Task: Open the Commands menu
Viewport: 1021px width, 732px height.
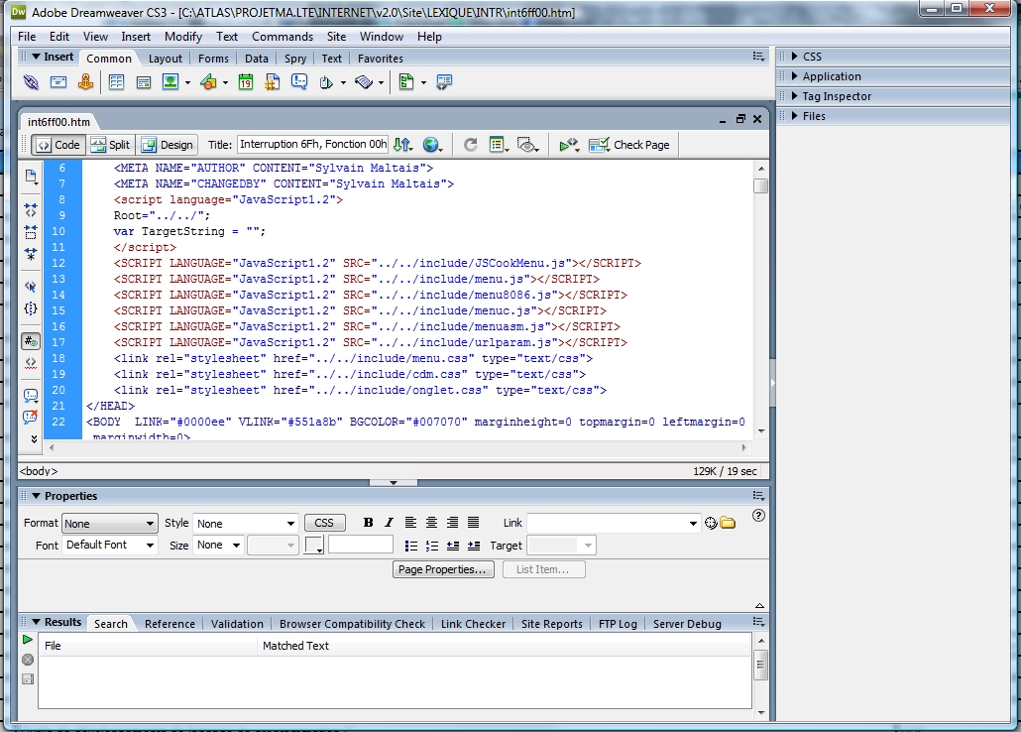Action: (282, 37)
